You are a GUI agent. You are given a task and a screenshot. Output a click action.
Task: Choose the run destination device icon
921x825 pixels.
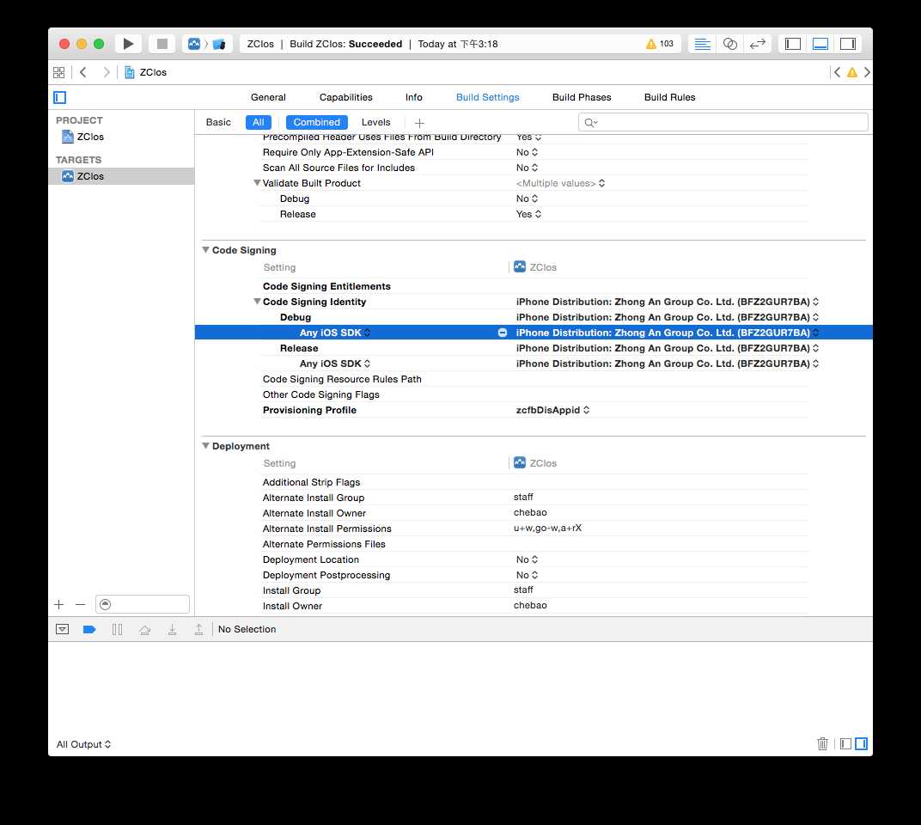(219, 44)
